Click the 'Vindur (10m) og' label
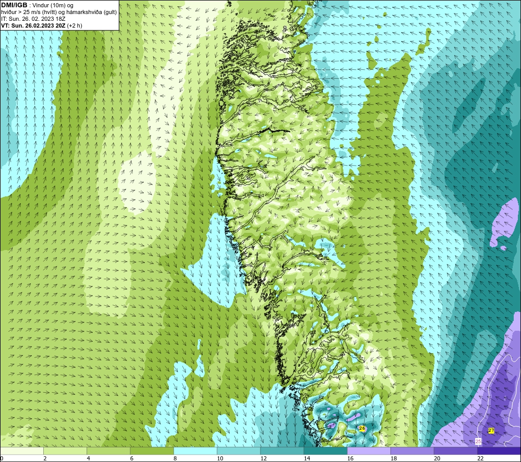This screenshot has height=462, width=521. tap(53, 5)
